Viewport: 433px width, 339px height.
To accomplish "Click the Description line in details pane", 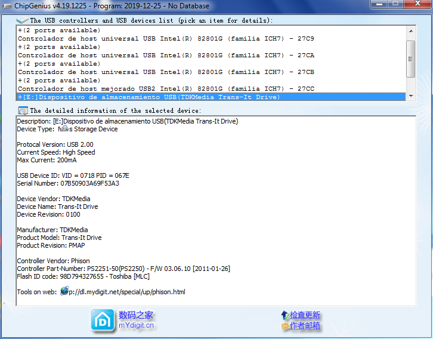I will pos(128,121).
